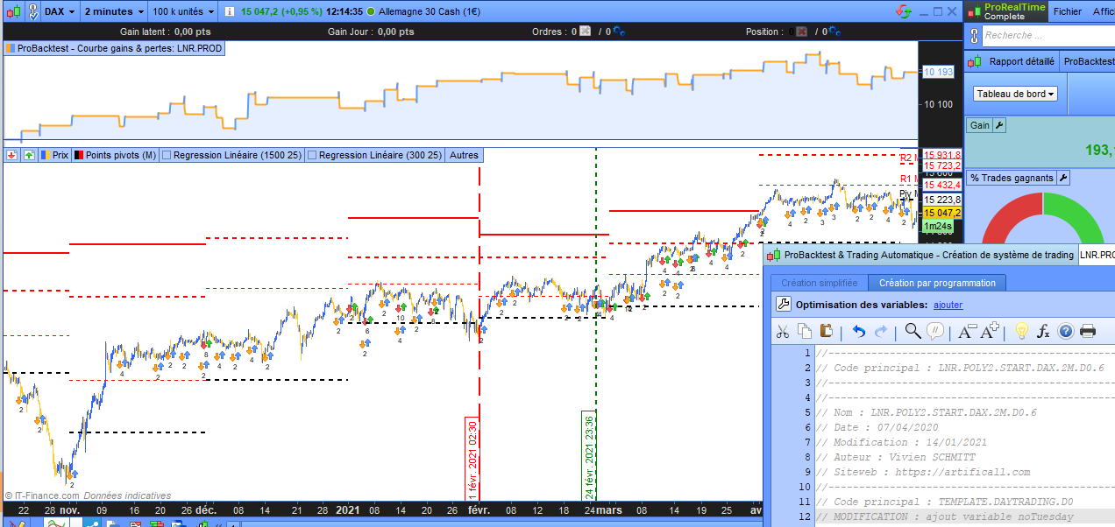Click code line 9 Auteur : Vivien SCHMITT

point(894,457)
